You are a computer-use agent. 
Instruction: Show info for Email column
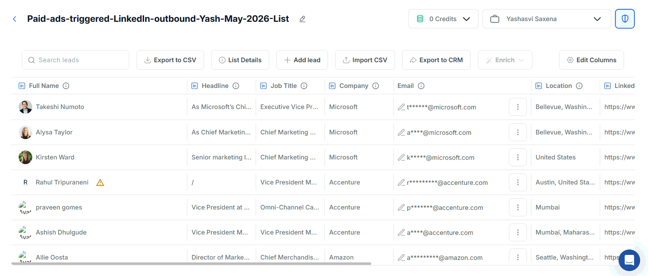pyautogui.click(x=421, y=86)
